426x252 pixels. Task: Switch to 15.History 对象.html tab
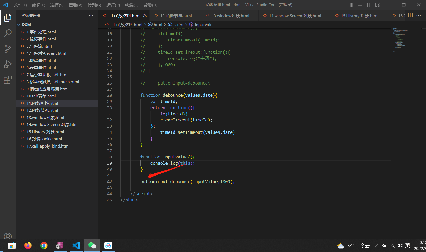point(359,16)
